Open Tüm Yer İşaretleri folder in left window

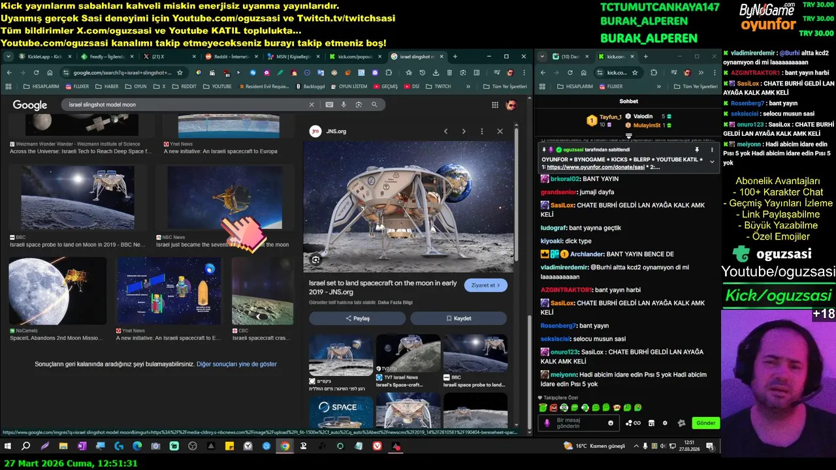click(x=504, y=86)
